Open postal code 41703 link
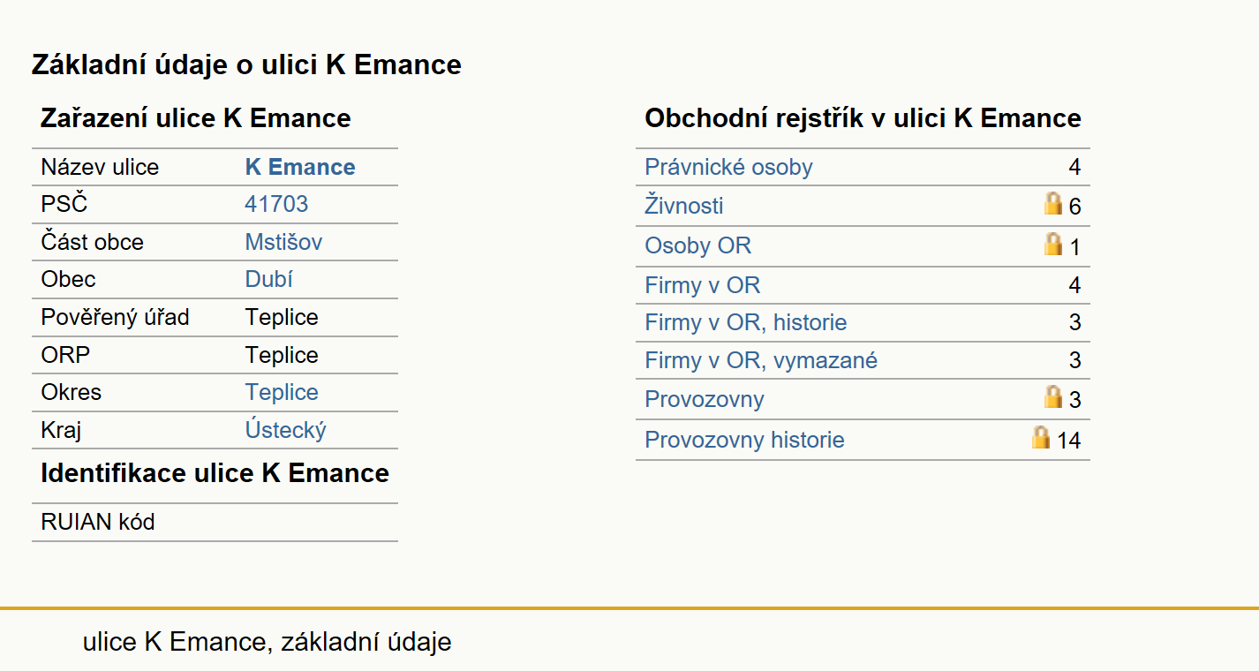The width and height of the screenshot is (1259, 671). point(276,204)
